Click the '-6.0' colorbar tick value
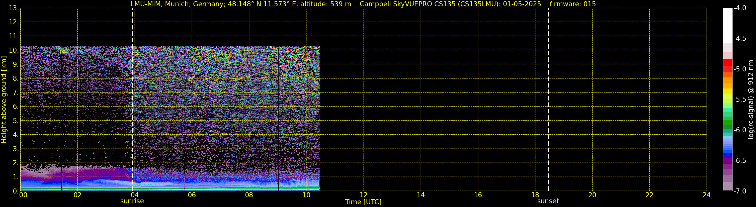The height and width of the screenshot is (207, 756). tap(739, 130)
